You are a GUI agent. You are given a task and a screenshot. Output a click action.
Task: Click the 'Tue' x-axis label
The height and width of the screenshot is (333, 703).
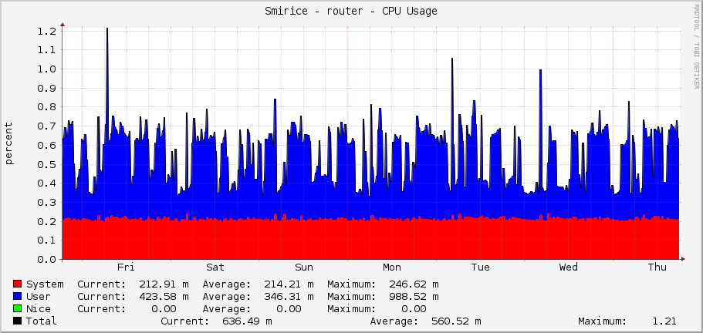[x=481, y=267]
